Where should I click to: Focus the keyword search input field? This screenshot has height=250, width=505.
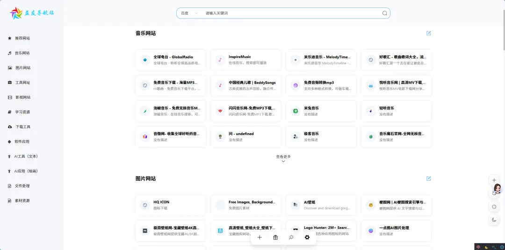pos(291,13)
